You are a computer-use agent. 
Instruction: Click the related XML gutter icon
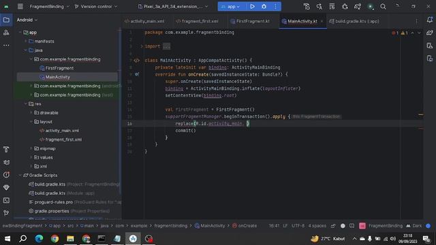click(136, 61)
